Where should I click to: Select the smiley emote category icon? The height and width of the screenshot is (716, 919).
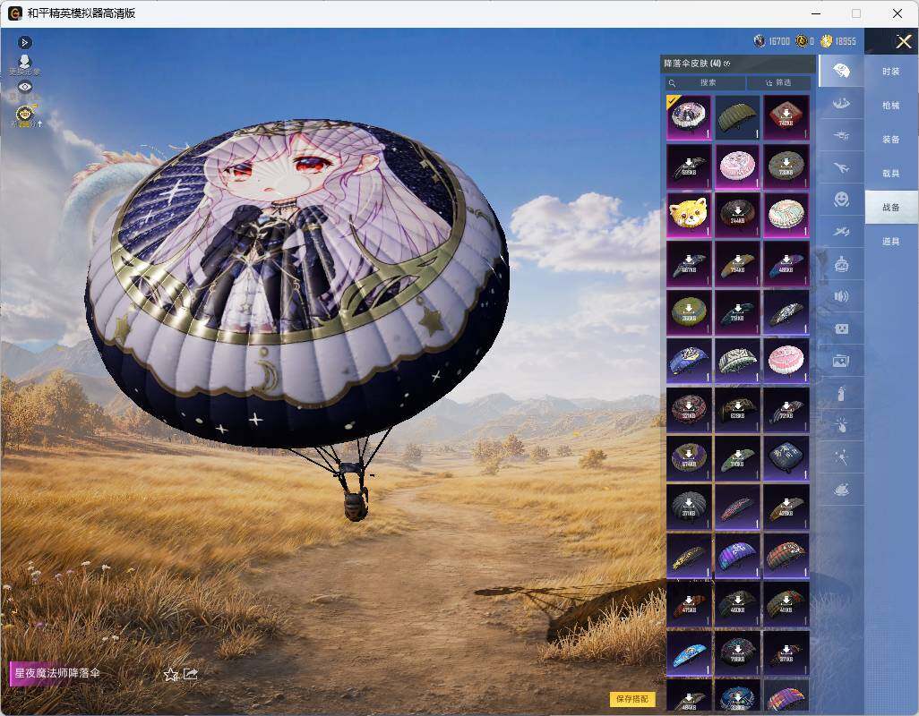click(x=841, y=200)
